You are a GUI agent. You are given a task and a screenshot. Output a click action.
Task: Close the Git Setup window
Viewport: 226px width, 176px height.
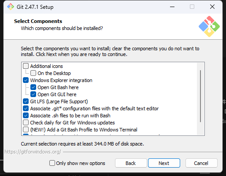[212, 7]
